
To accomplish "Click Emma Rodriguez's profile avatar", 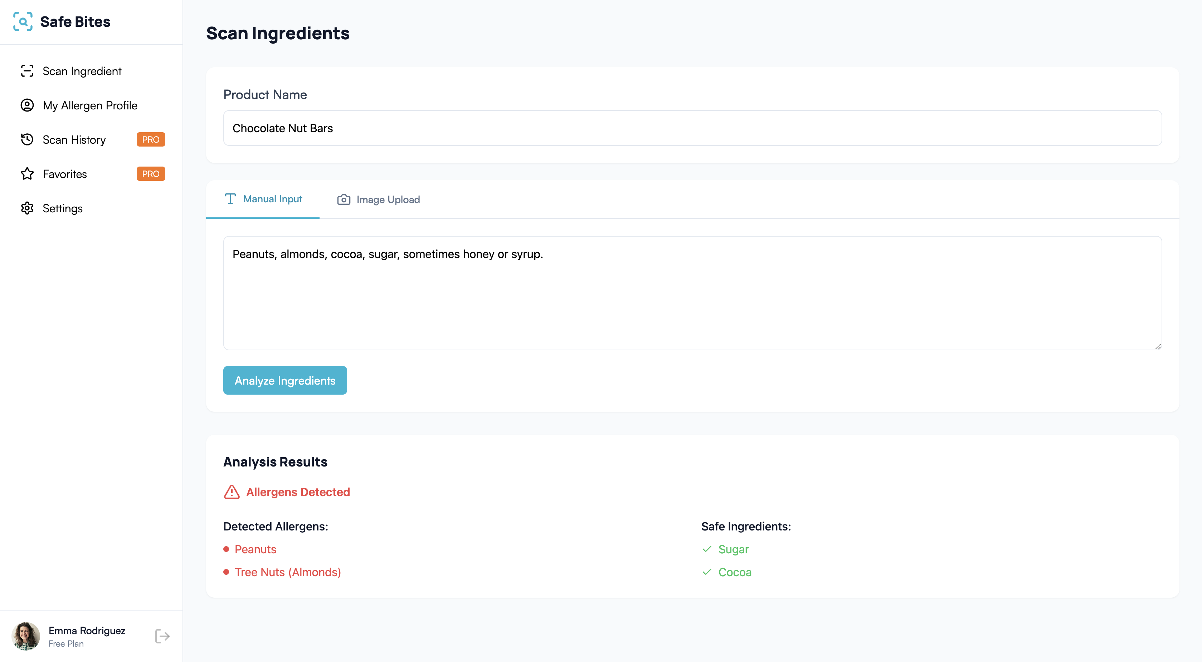I will point(26,636).
